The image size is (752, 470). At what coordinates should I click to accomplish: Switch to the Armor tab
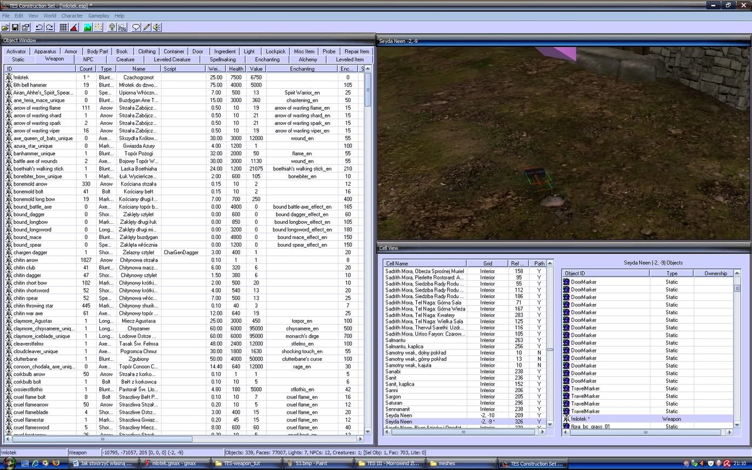(x=71, y=51)
